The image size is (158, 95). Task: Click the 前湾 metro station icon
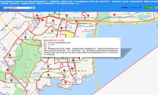13,18
